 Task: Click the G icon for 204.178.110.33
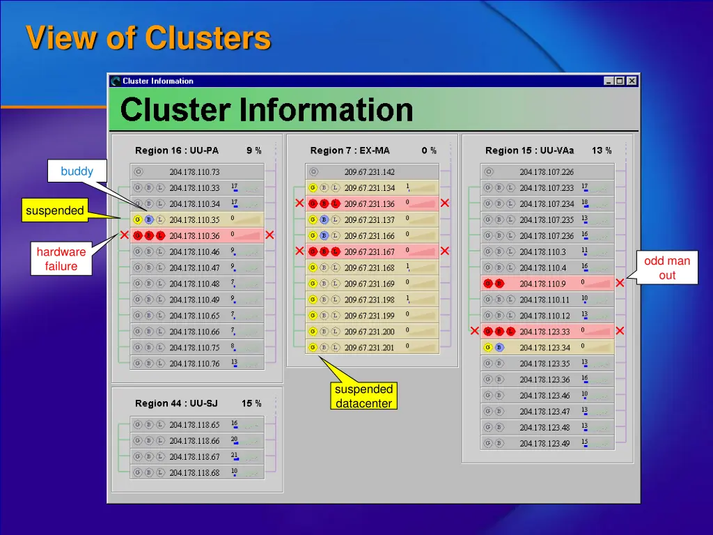[x=138, y=188]
